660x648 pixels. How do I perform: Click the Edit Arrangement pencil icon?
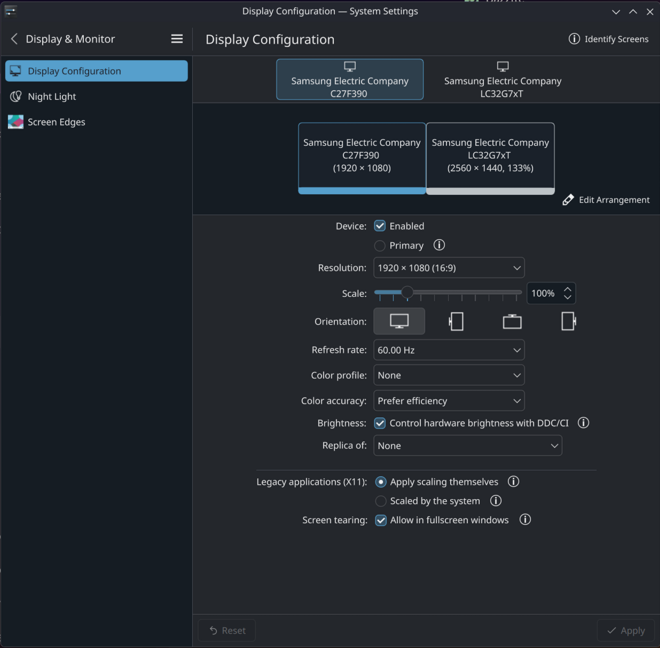point(568,200)
